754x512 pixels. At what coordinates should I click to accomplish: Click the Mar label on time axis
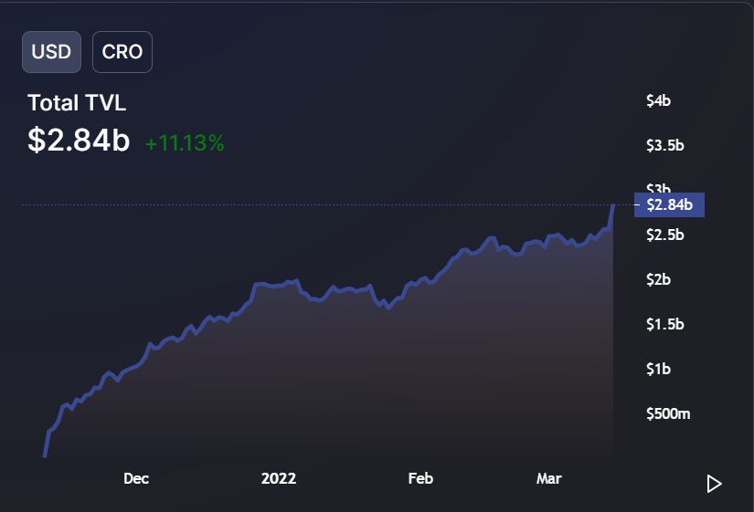coord(548,478)
